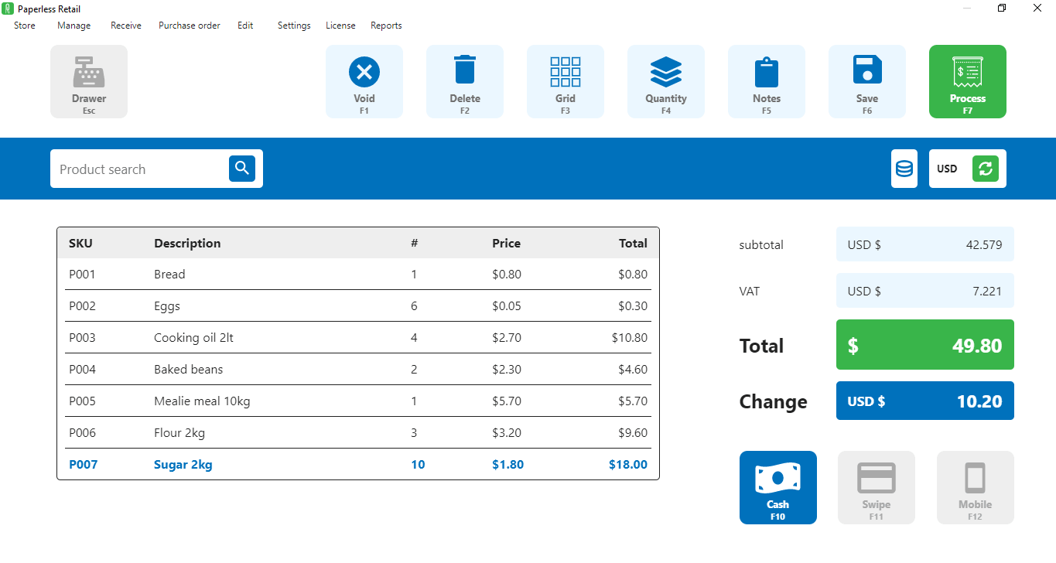Viewport: 1056px width, 563px height.
Task: Select the Cooking oil 2lt row
Action: click(358, 337)
